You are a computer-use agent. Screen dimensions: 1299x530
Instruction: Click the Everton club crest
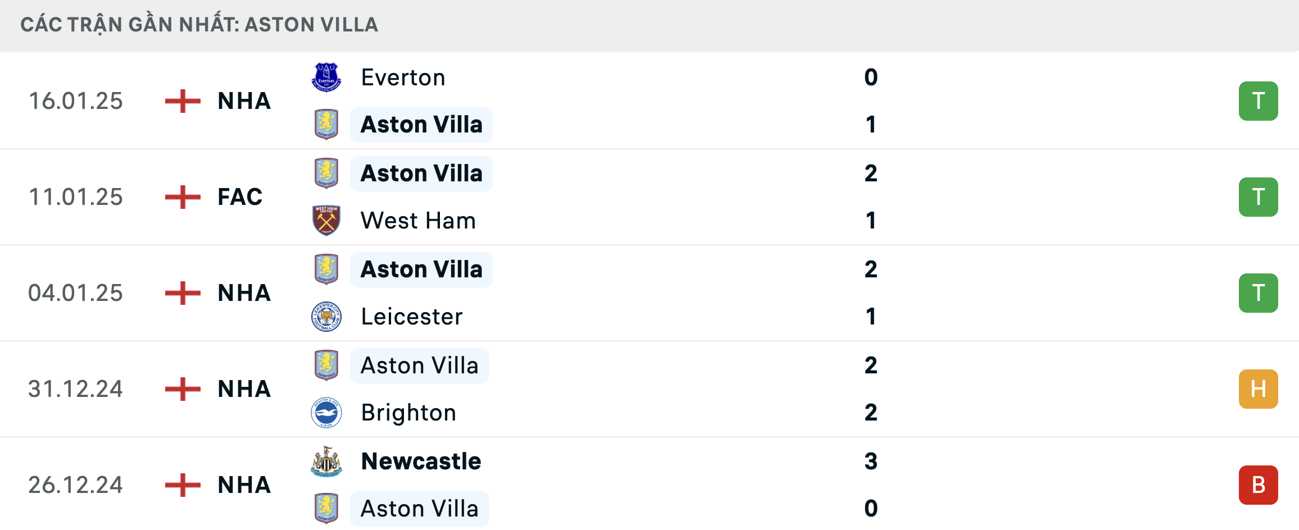(x=326, y=77)
